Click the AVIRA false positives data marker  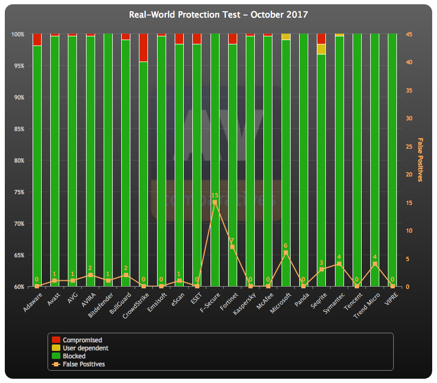click(90, 275)
